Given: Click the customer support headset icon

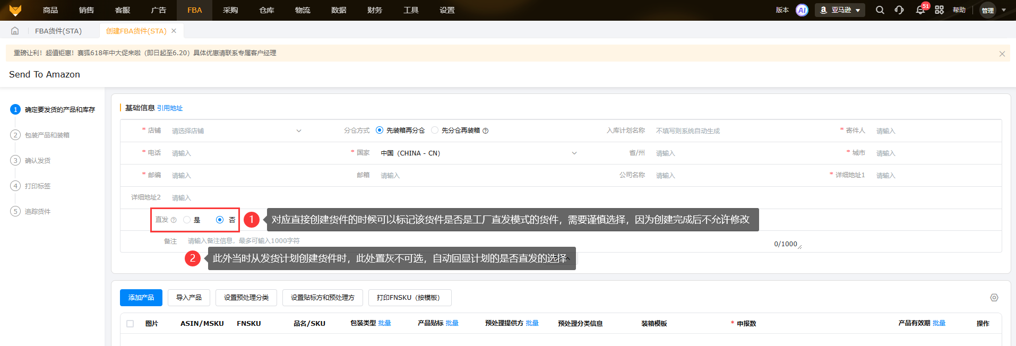Looking at the screenshot, I should tap(899, 10).
